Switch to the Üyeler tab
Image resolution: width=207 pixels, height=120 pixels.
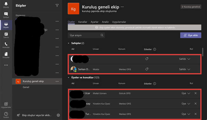point(71,22)
